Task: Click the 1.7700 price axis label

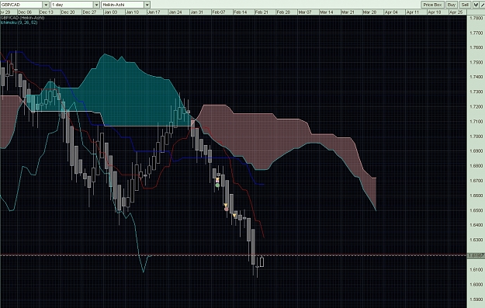Action: pyautogui.click(x=476, y=33)
